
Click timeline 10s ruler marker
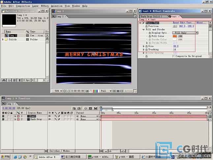137,113
